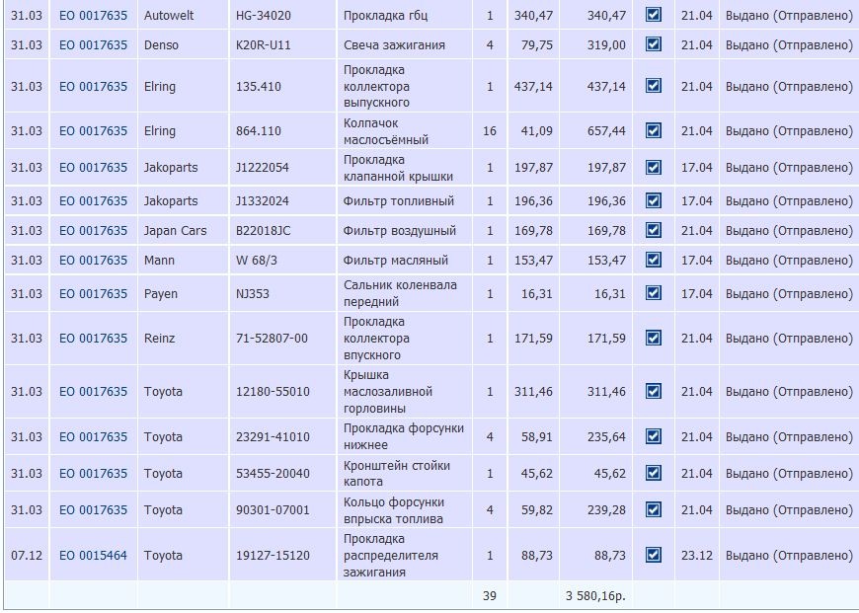Screen dimensions: 859x613
Task: Click total quantity 39
Action: (490, 595)
